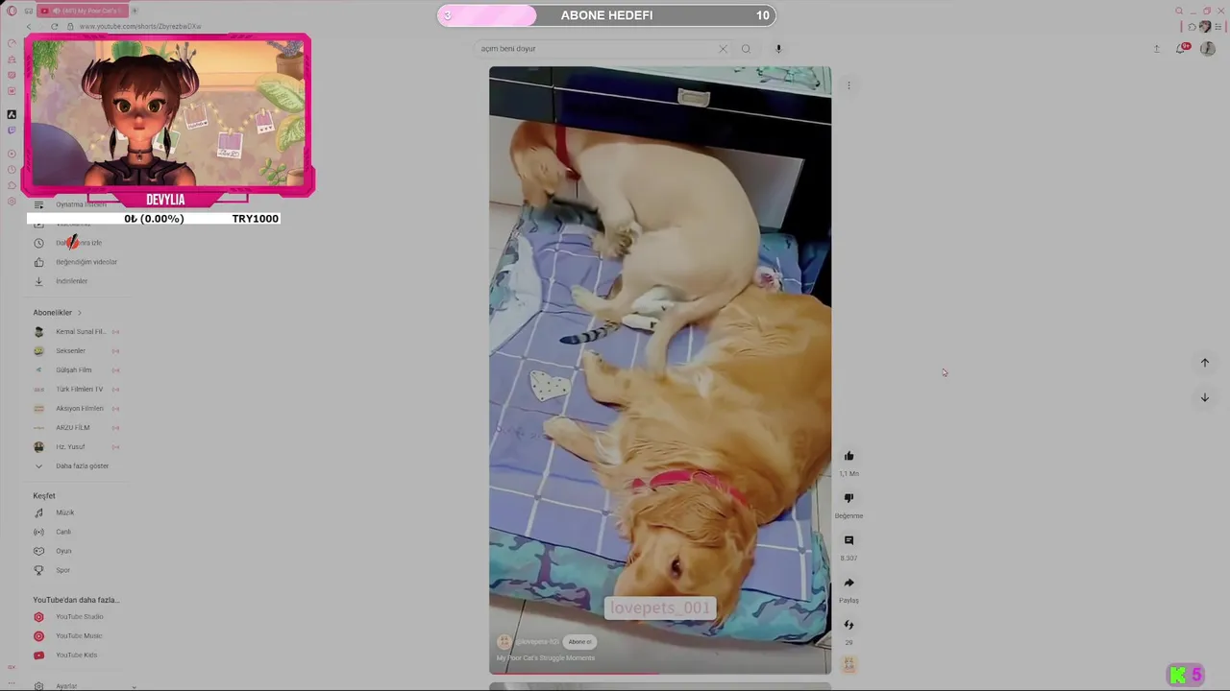Open Türk Filmleri TV subscription
Image resolution: width=1230 pixels, height=691 pixels.
click(75, 390)
